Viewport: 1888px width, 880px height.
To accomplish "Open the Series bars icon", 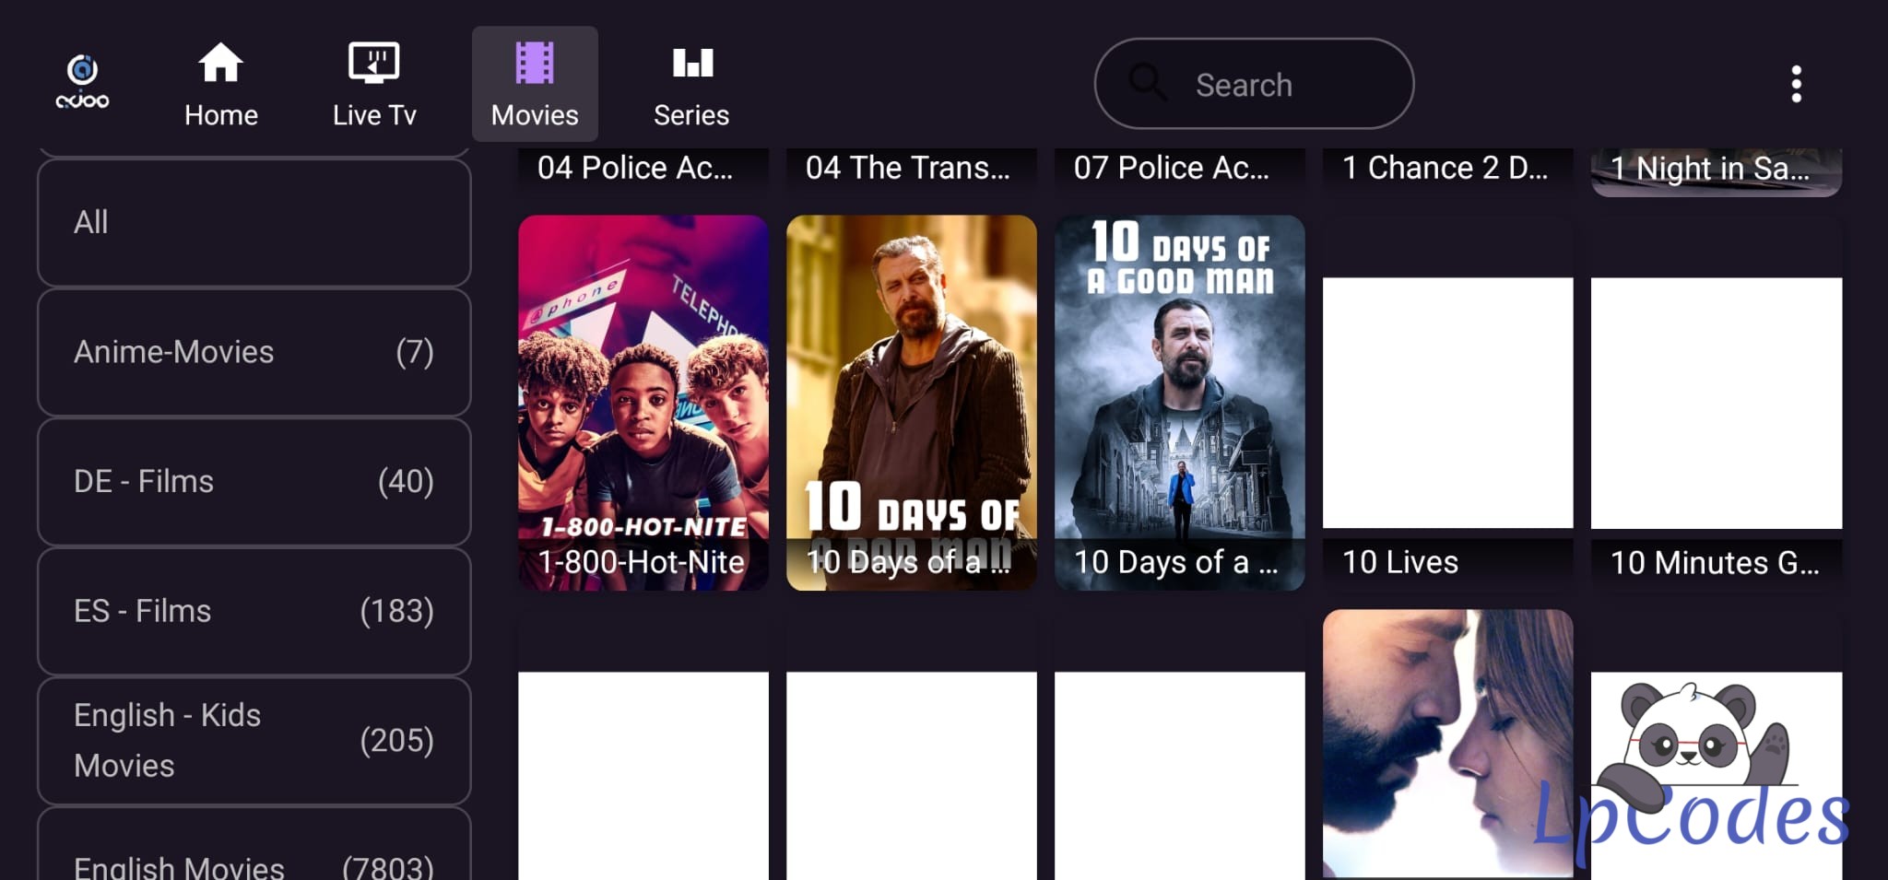I will [x=692, y=63].
